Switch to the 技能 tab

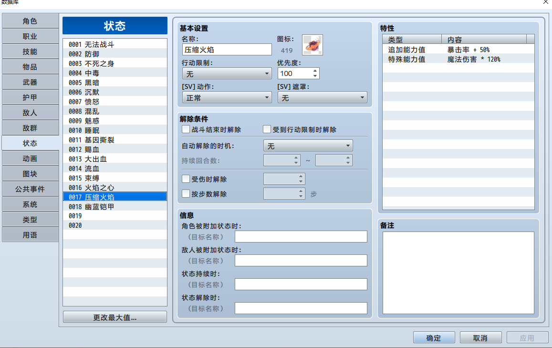[30, 52]
